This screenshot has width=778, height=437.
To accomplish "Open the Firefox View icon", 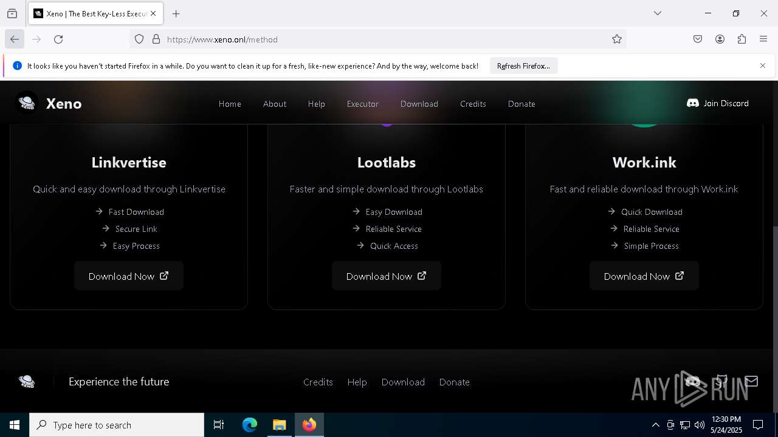I will pos(12,13).
